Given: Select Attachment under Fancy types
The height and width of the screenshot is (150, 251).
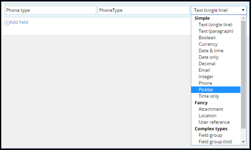Looking at the screenshot, I should [211, 109].
